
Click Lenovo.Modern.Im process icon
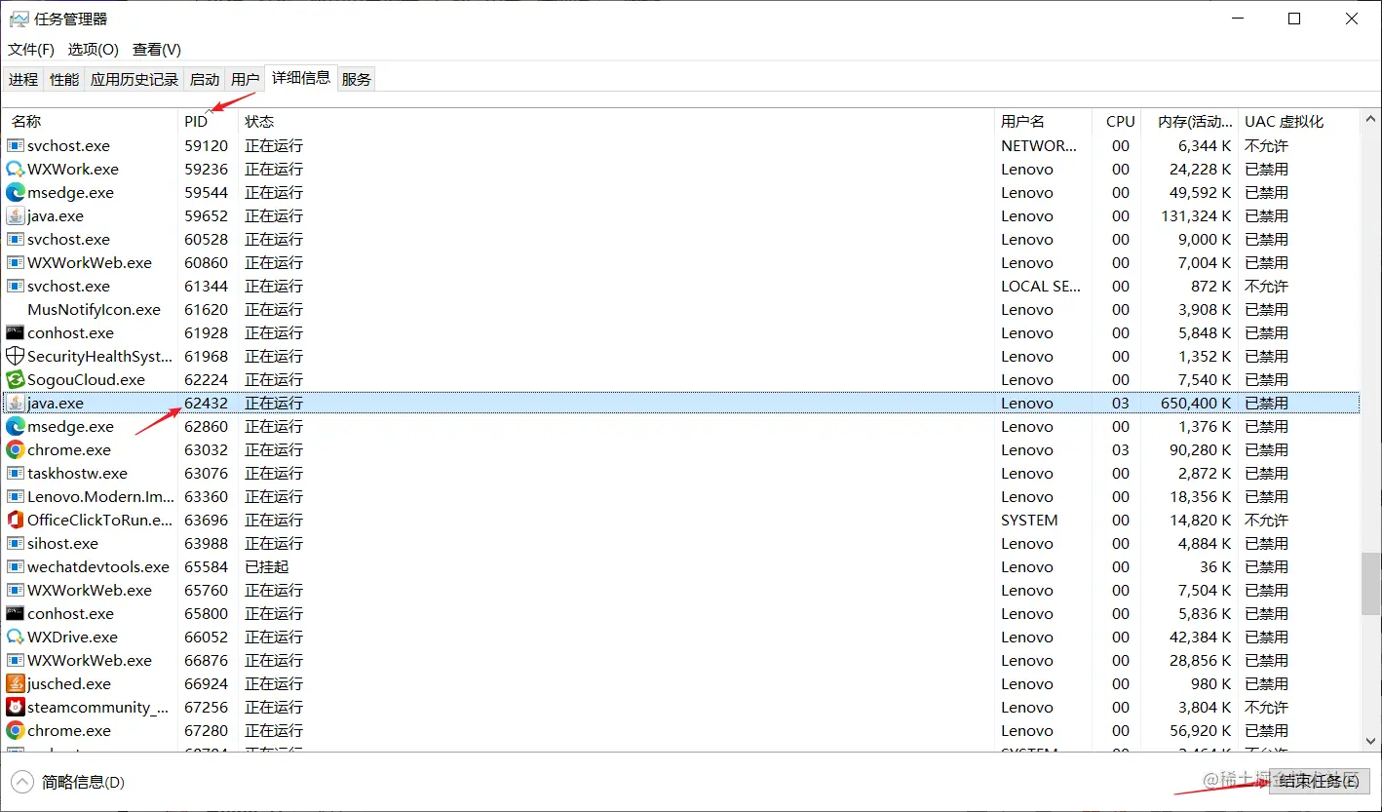[x=15, y=496]
